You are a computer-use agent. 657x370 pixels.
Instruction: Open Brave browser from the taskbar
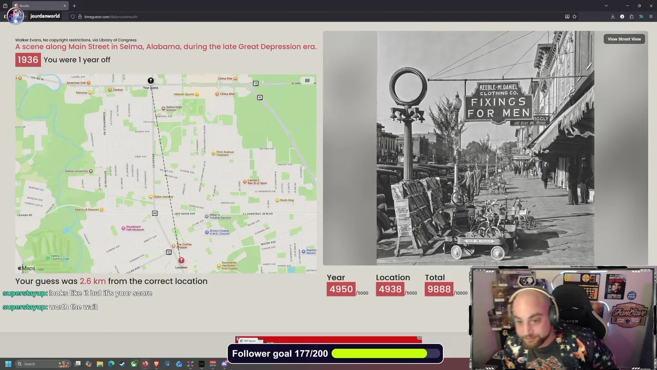click(157, 364)
